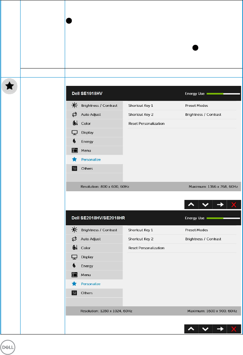Click 'Resolution: 1280 x 1024, 60Hz' text
Screen dimensions: 243x355
click(106, 311)
